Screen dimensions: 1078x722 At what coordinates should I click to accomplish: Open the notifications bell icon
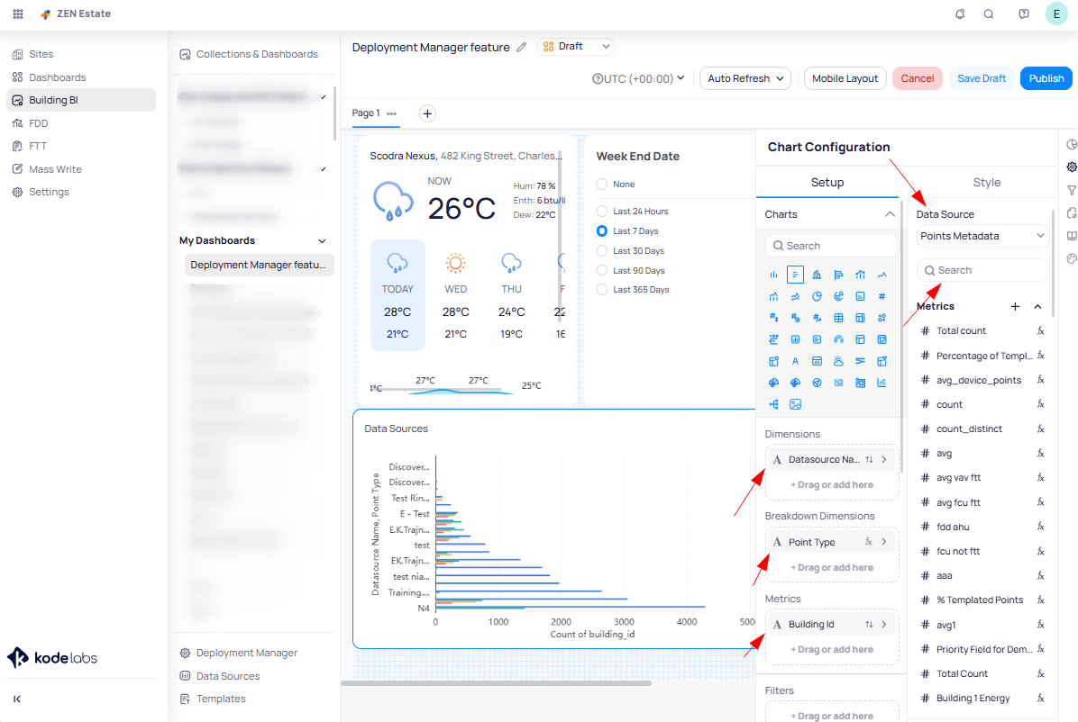(960, 14)
